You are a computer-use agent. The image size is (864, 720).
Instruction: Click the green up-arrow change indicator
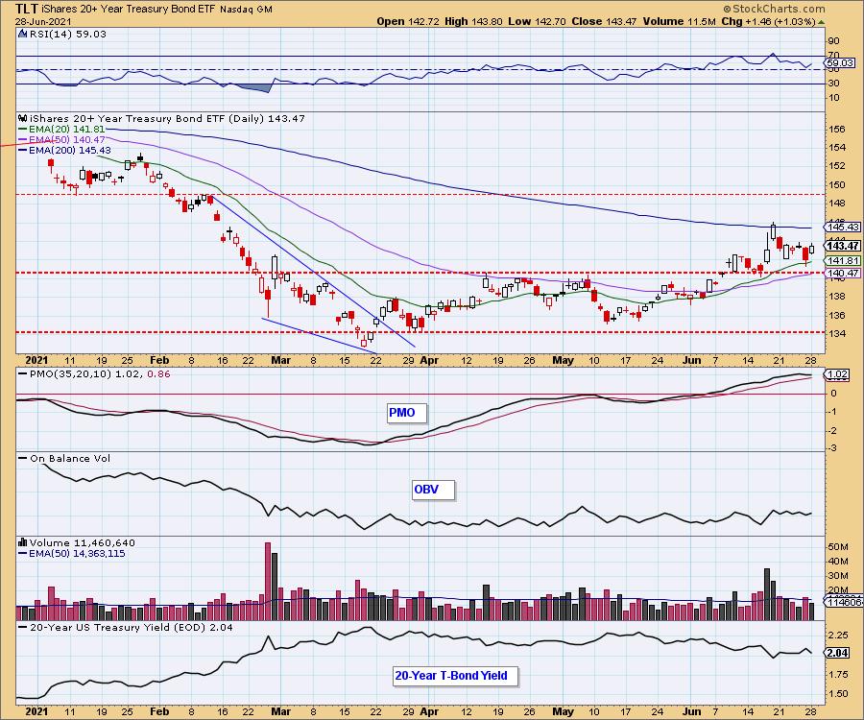click(822, 22)
